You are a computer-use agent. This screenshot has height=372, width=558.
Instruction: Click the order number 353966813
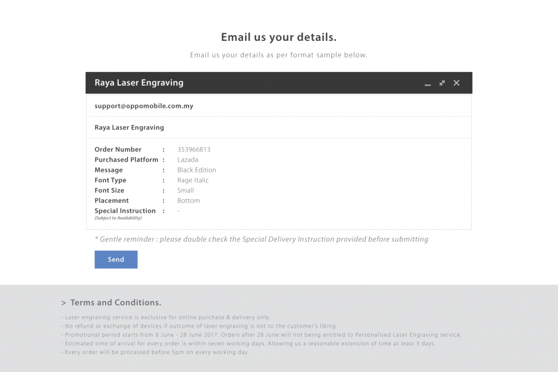(193, 149)
